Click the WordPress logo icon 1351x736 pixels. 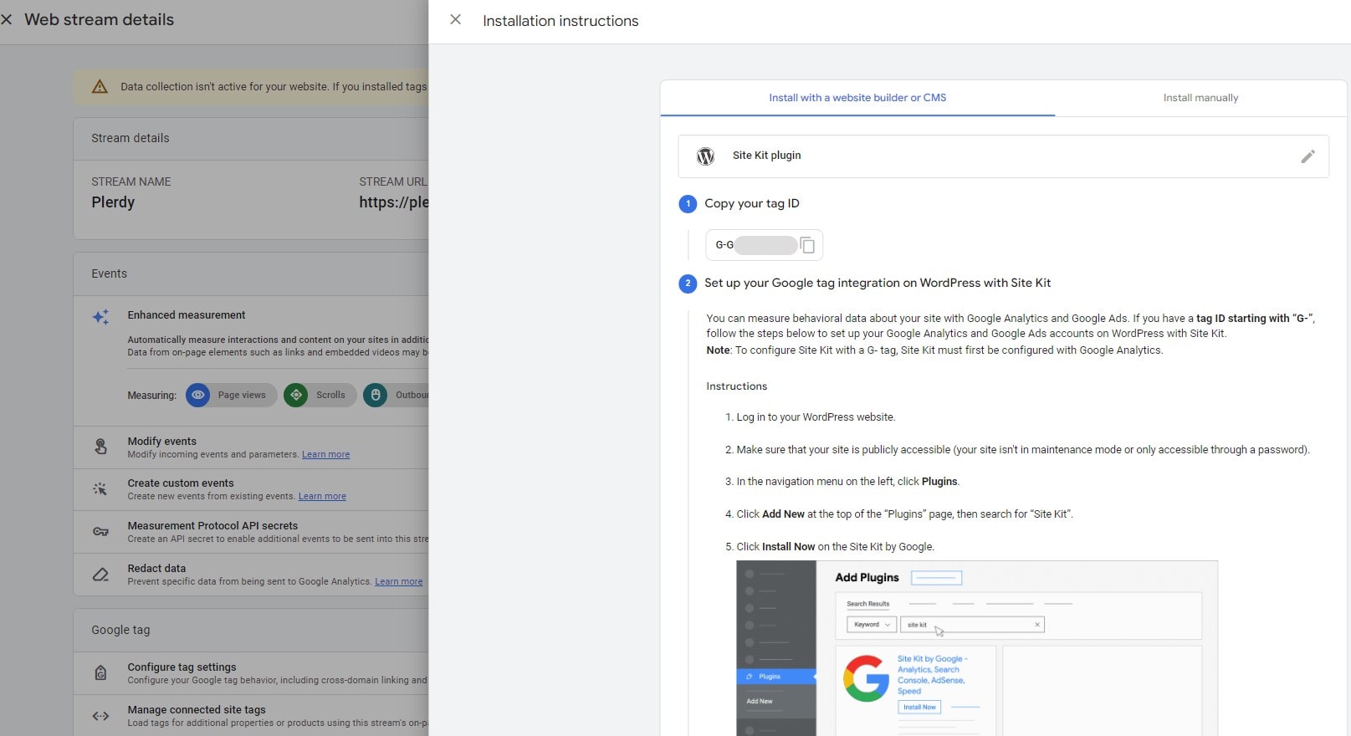[705, 156]
